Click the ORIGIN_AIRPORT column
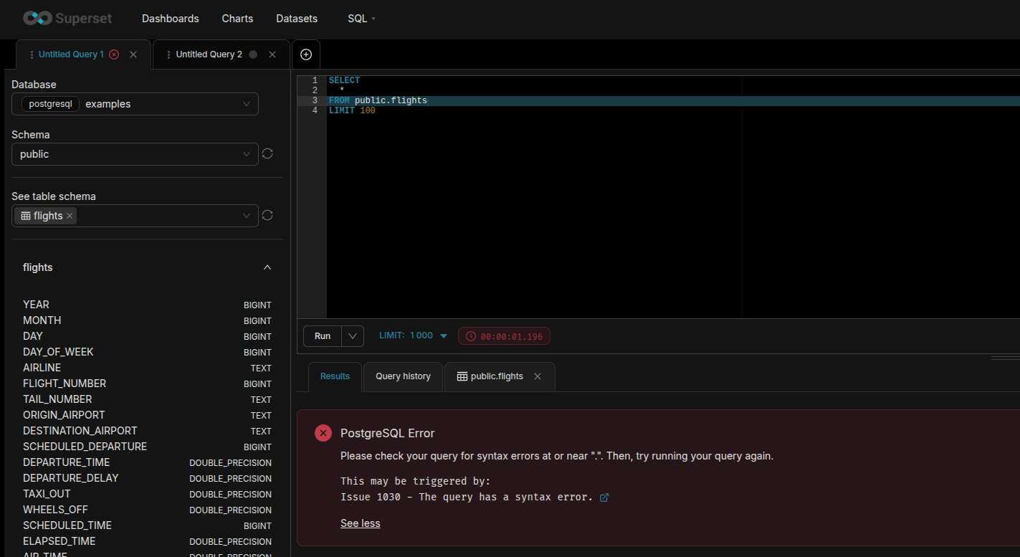1020x557 pixels. pos(147,415)
